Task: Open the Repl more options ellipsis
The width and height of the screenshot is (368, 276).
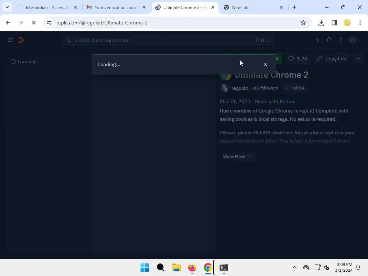Action: [358, 59]
